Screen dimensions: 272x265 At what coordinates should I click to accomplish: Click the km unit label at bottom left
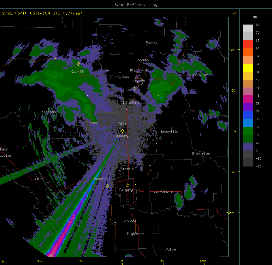(x=5, y=261)
